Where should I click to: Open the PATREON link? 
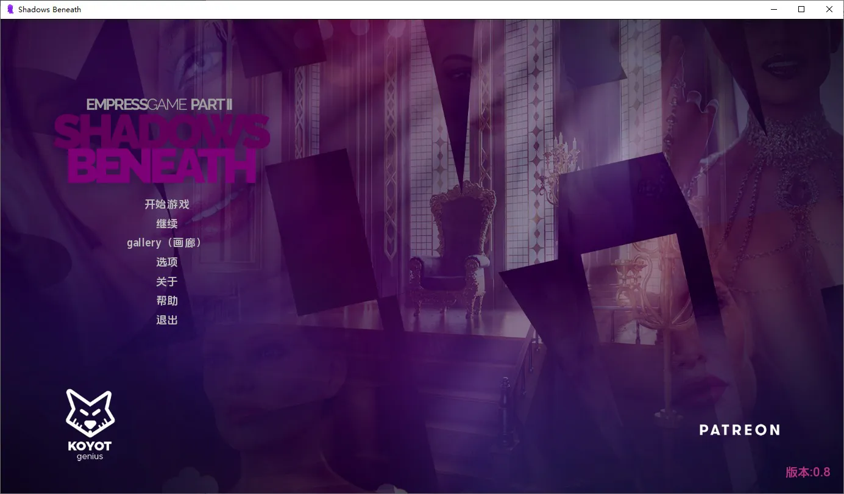click(x=739, y=431)
